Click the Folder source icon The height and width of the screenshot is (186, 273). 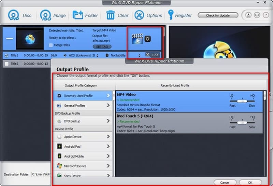click(x=78, y=15)
